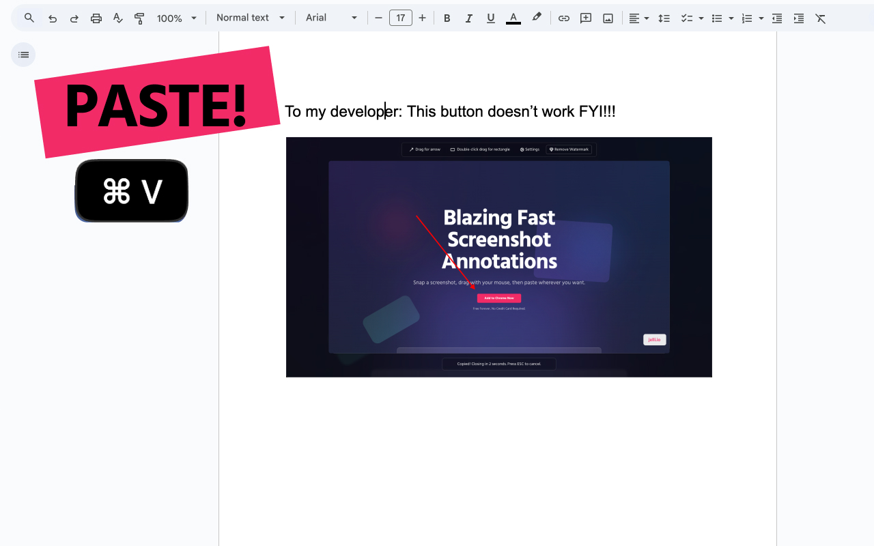The width and height of the screenshot is (874, 546).
Task: Toggle bold formatting
Action: pyautogui.click(x=447, y=18)
